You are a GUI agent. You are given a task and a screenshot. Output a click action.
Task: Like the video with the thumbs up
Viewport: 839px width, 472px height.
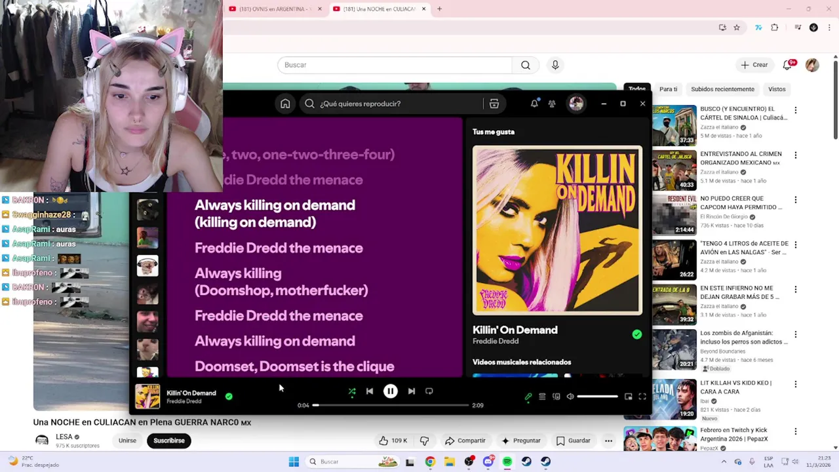(x=393, y=441)
